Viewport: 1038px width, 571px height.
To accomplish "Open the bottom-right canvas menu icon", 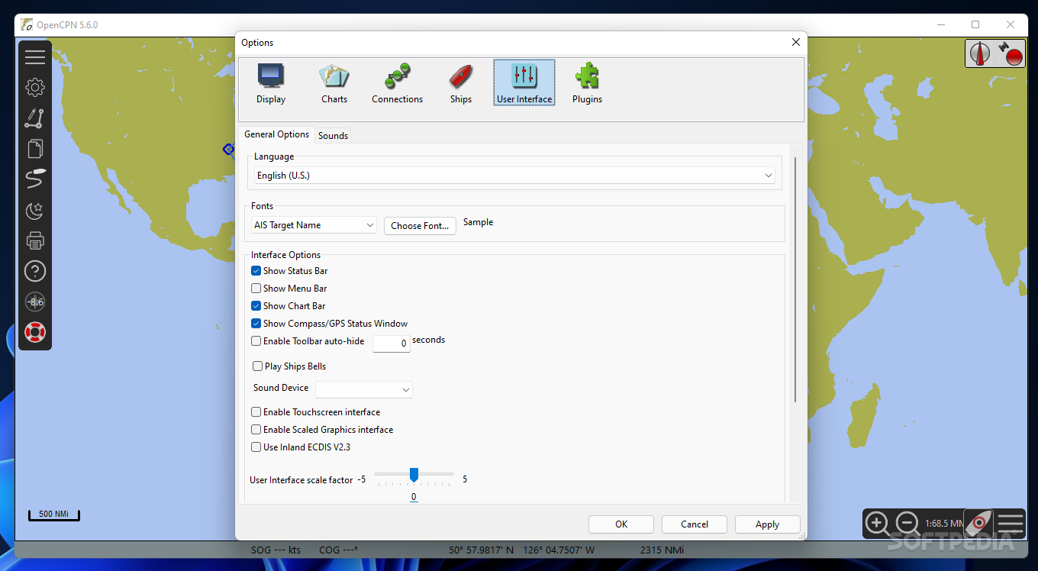I will point(1010,524).
